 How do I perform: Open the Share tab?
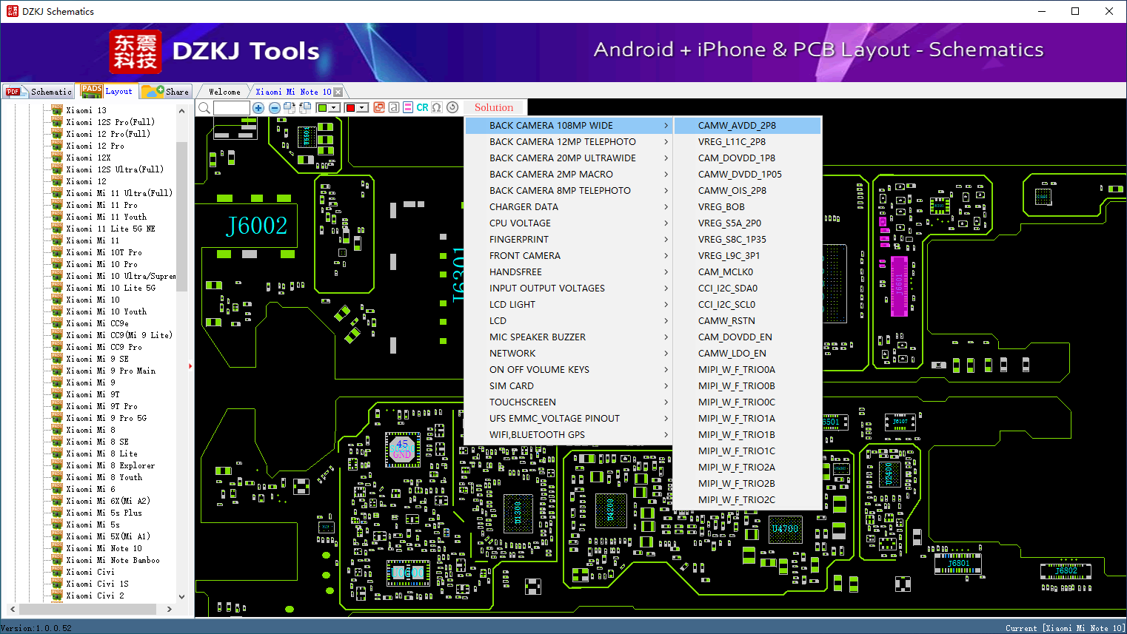[x=166, y=92]
